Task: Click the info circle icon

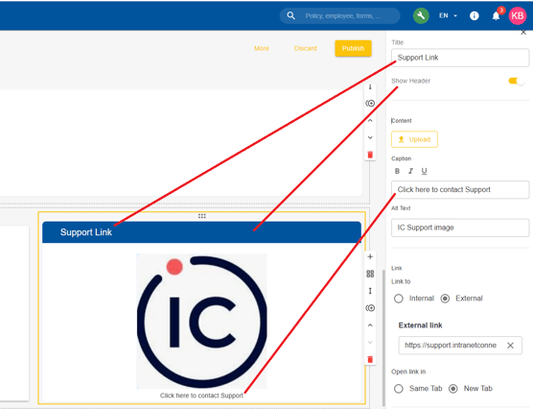Action: (475, 15)
